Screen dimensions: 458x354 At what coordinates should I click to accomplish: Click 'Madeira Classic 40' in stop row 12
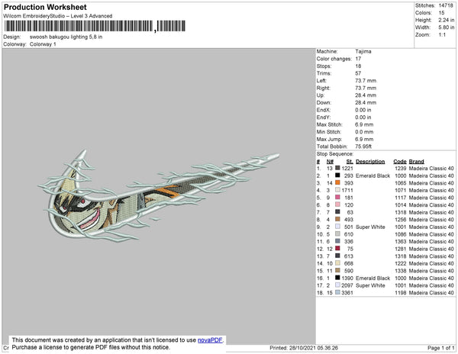point(431,249)
